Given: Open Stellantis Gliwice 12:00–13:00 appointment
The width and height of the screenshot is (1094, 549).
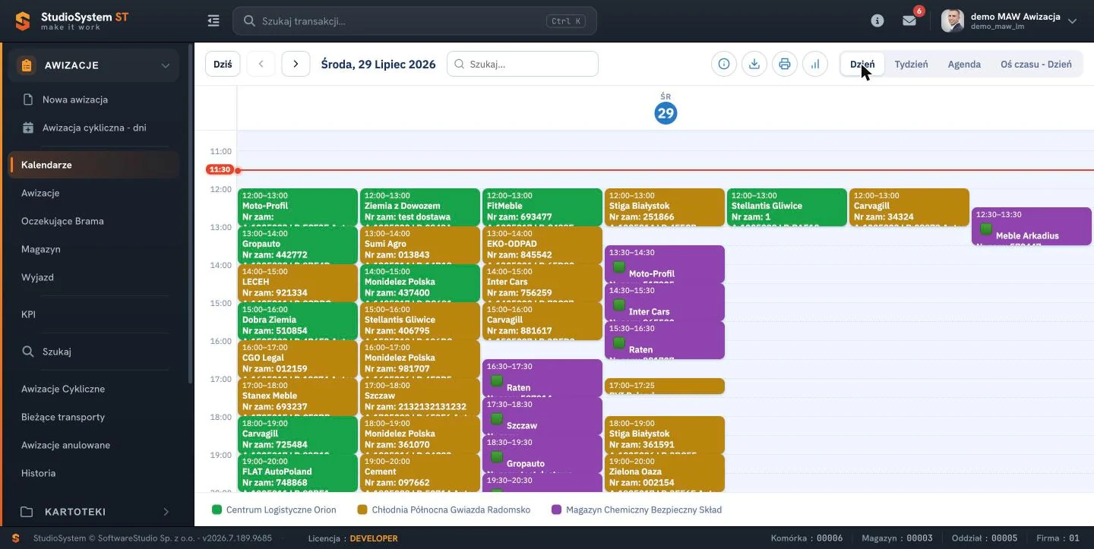Looking at the screenshot, I should tap(787, 207).
